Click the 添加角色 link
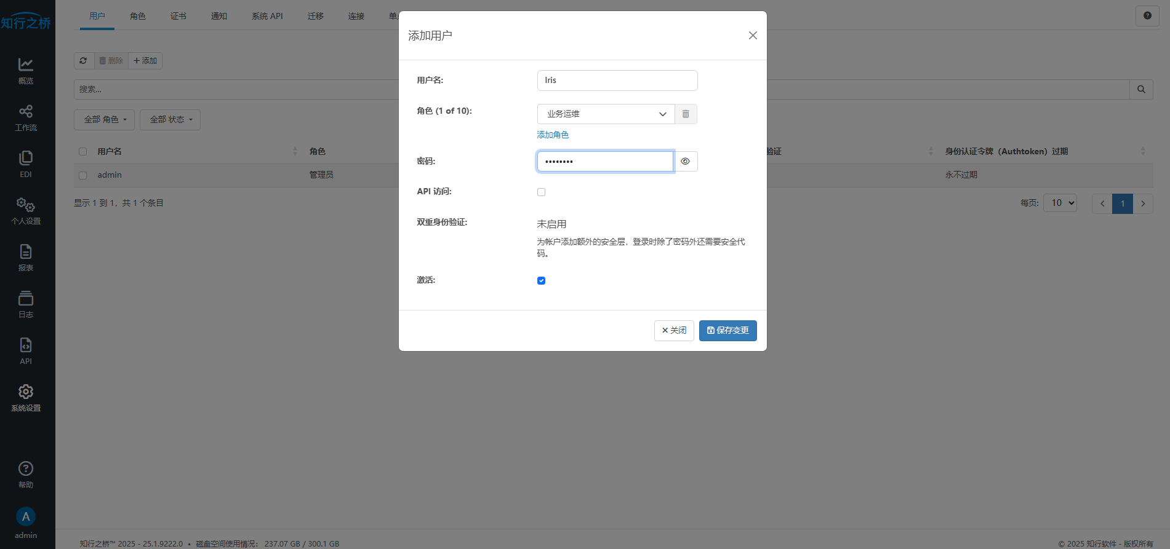The image size is (1170, 549). pyautogui.click(x=553, y=135)
